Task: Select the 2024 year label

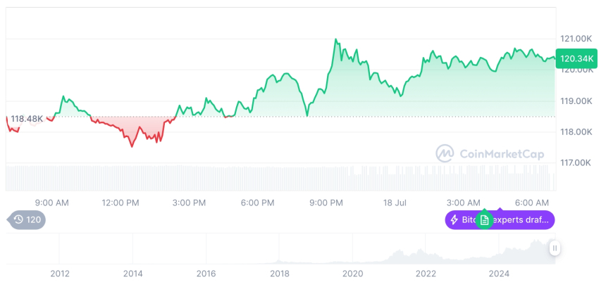Action: pyautogui.click(x=499, y=274)
